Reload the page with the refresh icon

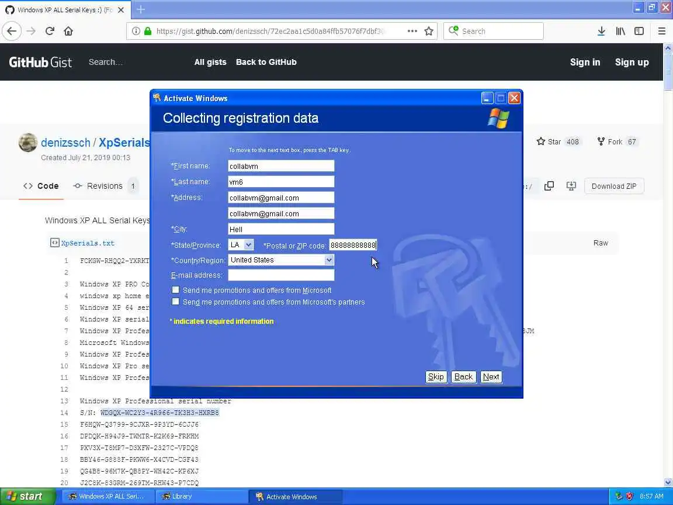[x=50, y=31]
